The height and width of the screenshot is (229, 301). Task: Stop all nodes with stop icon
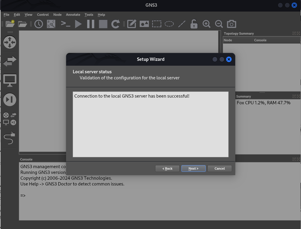103,24
